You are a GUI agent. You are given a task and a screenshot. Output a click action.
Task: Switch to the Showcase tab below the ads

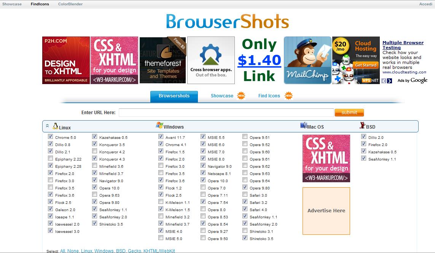222,96
